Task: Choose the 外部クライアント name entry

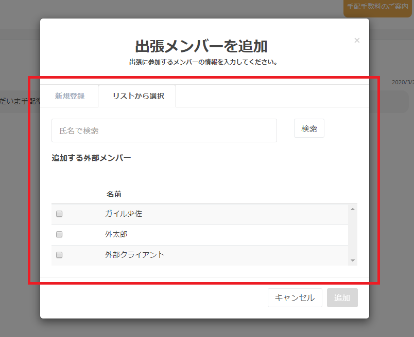Action: (134, 255)
